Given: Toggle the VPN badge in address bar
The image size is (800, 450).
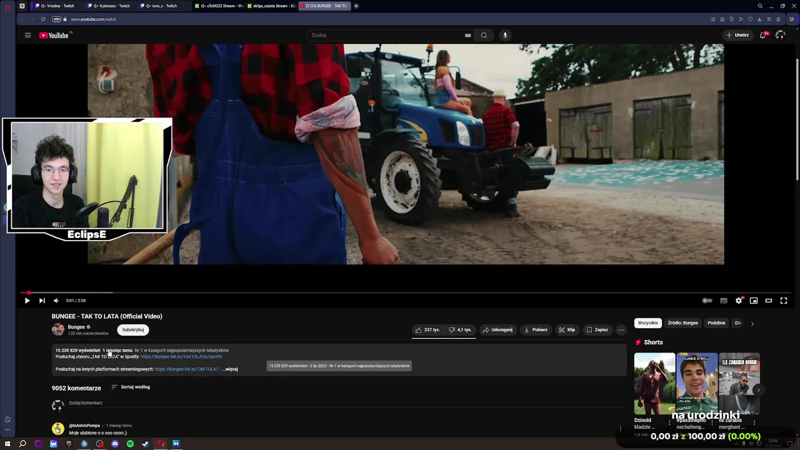Looking at the screenshot, I should coord(56,19).
